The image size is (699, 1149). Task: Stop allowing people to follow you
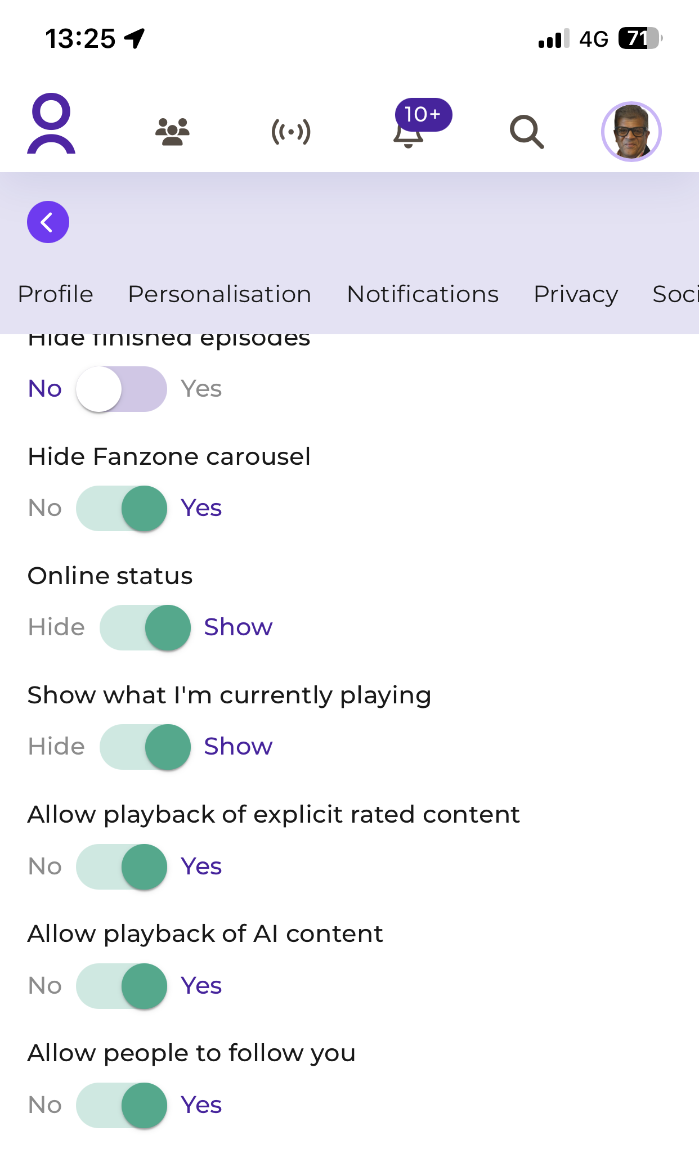pos(121,1105)
